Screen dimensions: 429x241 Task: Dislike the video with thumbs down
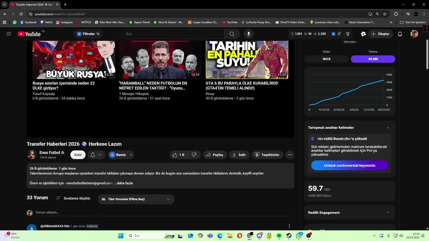coord(194,155)
